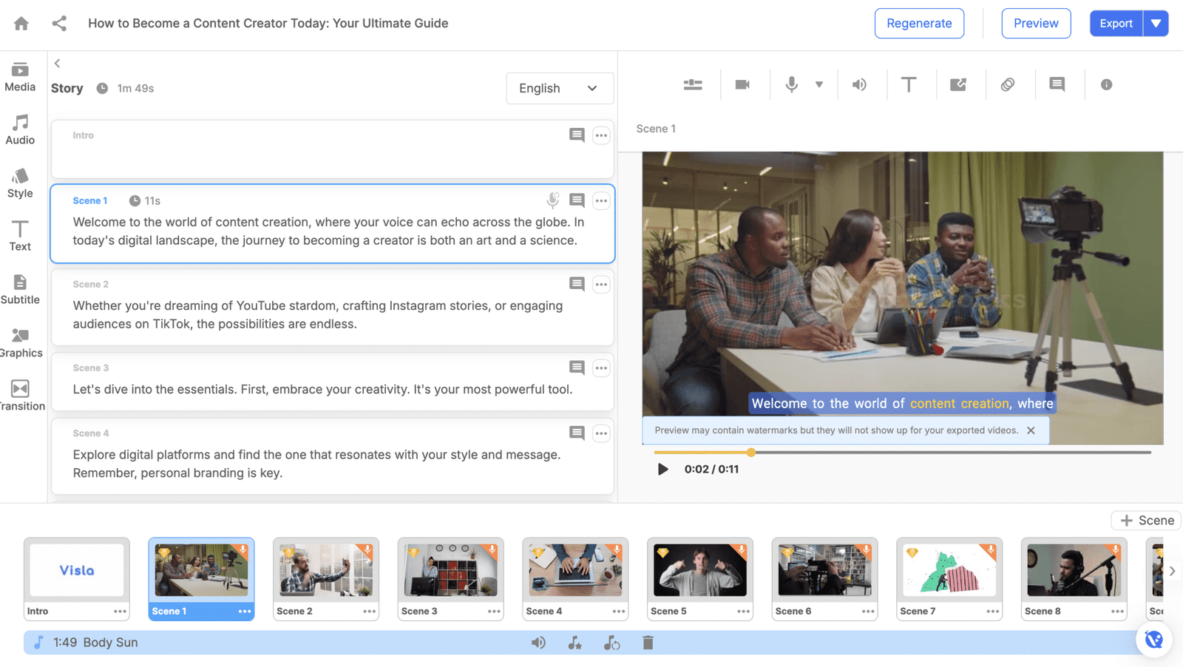Click the Preview button
Image resolution: width=1183 pixels, height=667 pixels.
click(x=1036, y=24)
